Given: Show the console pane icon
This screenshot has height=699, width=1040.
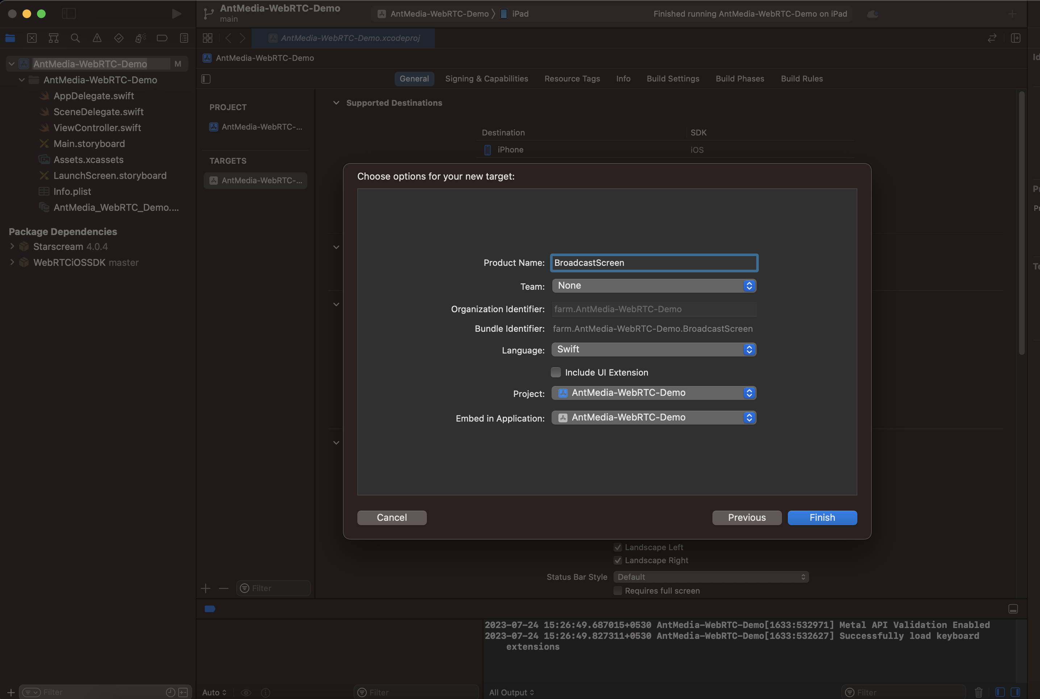Looking at the screenshot, I should click(1015, 692).
